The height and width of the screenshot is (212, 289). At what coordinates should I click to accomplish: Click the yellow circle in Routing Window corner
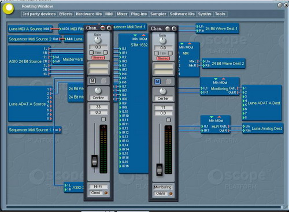pos(9,8)
